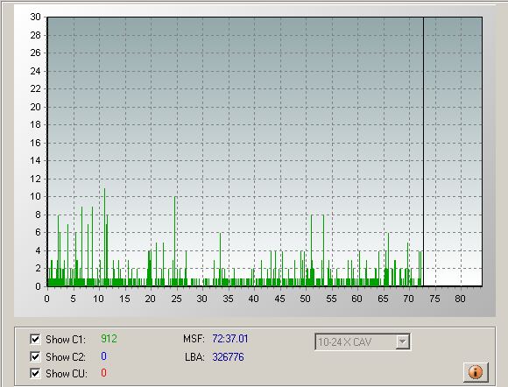Click the Show C2 label text
The height and width of the screenshot is (387, 508).
pos(66,357)
